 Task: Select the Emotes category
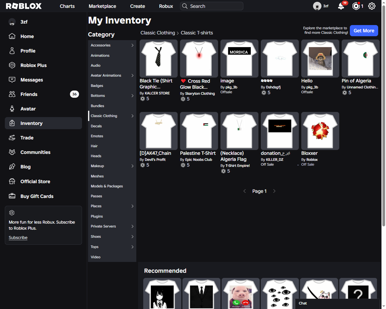(112, 136)
